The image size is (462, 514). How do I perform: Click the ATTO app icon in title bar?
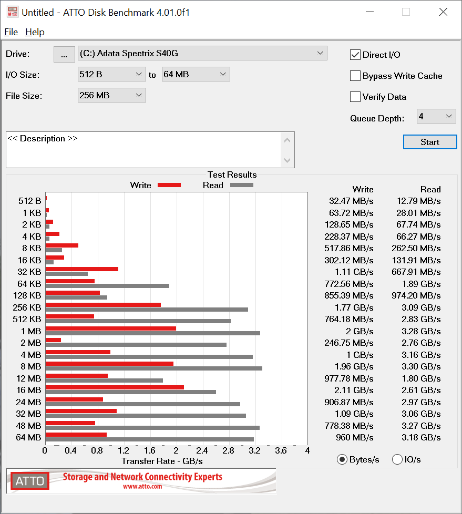12,12
